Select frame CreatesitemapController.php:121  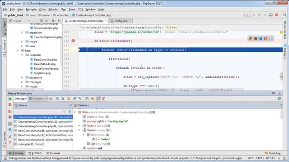[x=43, y=121]
